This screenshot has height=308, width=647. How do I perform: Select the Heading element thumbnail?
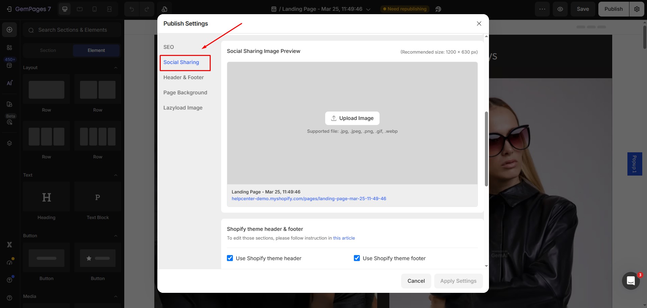47,196
